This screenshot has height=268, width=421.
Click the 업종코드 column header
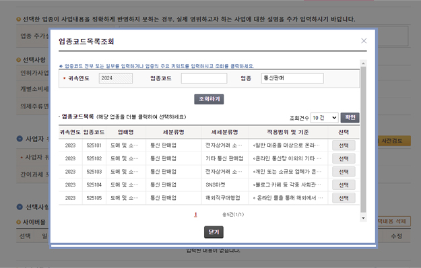click(x=94, y=132)
